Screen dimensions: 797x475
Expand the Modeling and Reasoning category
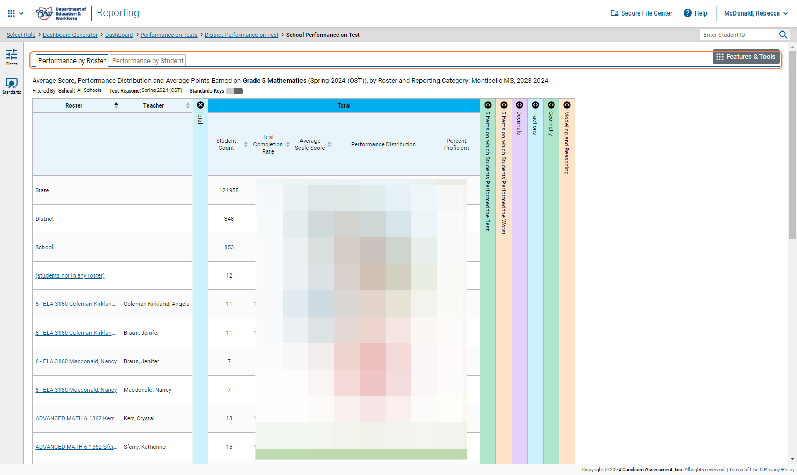coord(567,105)
